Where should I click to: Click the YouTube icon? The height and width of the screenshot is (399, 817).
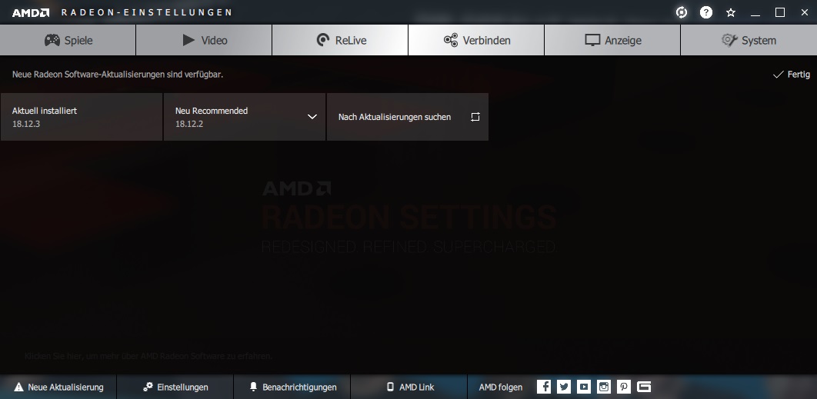(584, 387)
